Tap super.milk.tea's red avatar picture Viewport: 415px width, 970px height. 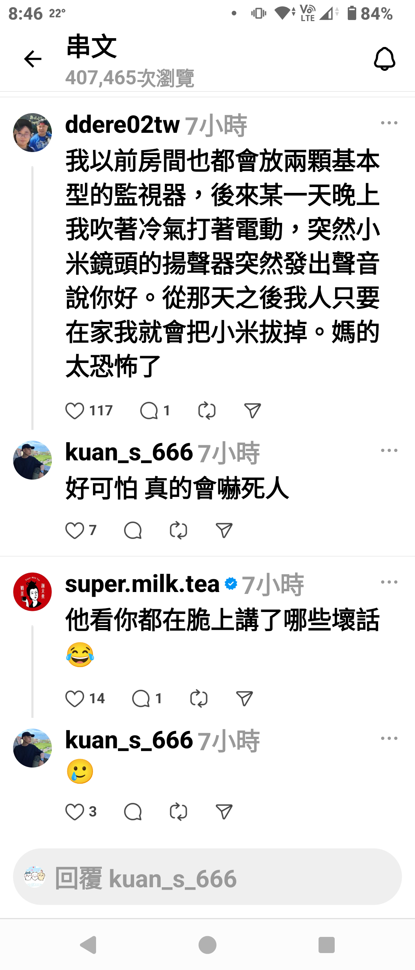(33, 592)
